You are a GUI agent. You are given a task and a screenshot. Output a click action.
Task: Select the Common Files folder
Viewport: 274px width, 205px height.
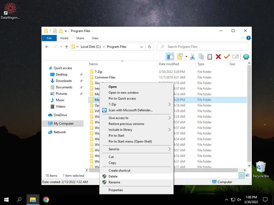[105, 77]
